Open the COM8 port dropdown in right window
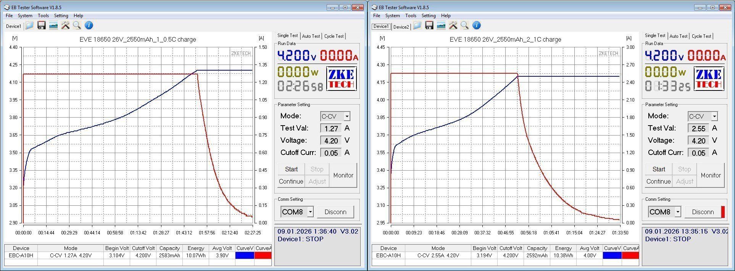The image size is (735, 271). click(677, 212)
